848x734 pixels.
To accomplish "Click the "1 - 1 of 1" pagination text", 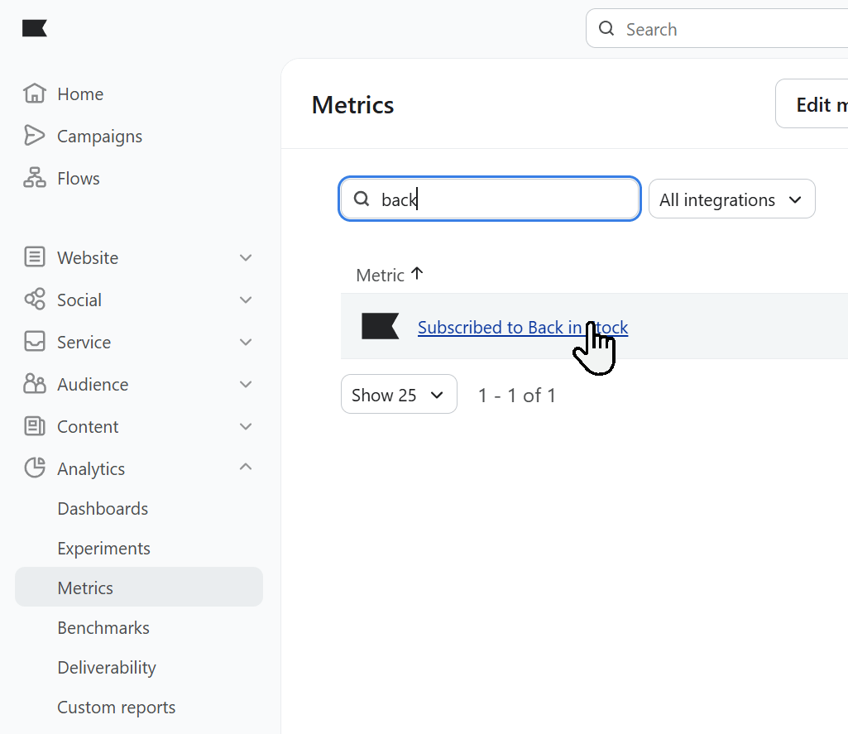I will tap(517, 396).
